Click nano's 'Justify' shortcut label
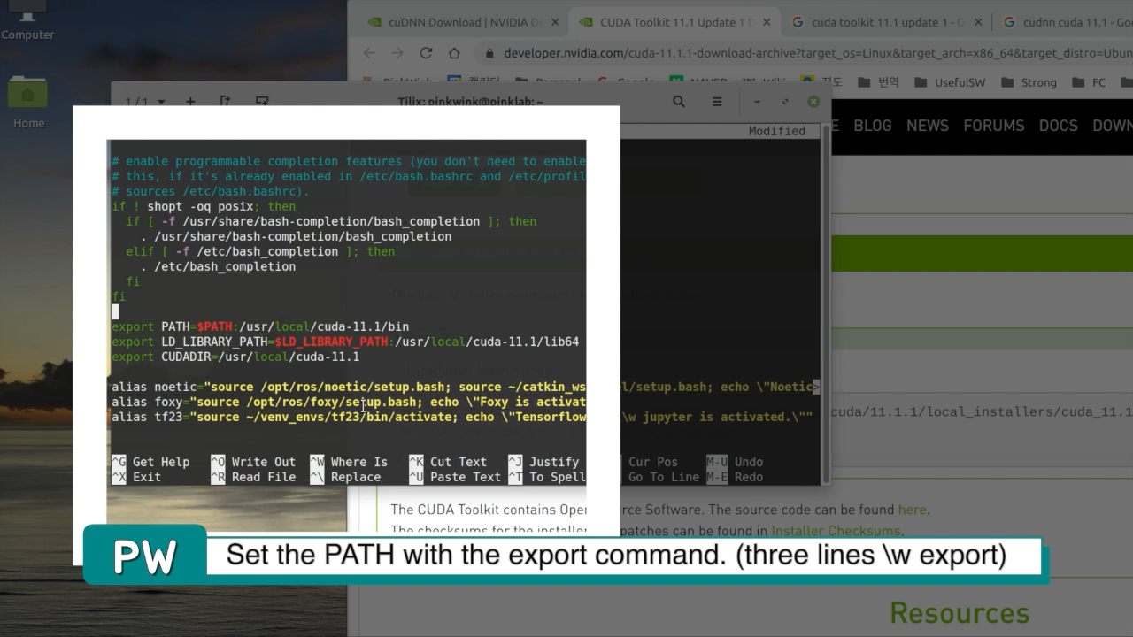The image size is (1133, 637). coord(554,462)
